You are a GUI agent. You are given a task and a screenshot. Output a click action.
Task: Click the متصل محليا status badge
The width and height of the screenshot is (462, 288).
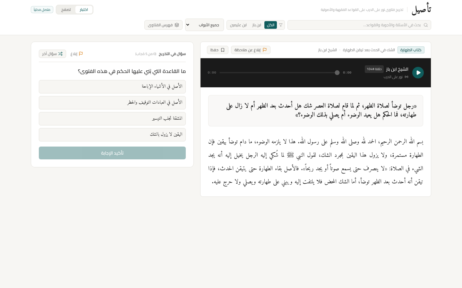pyautogui.click(x=42, y=10)
